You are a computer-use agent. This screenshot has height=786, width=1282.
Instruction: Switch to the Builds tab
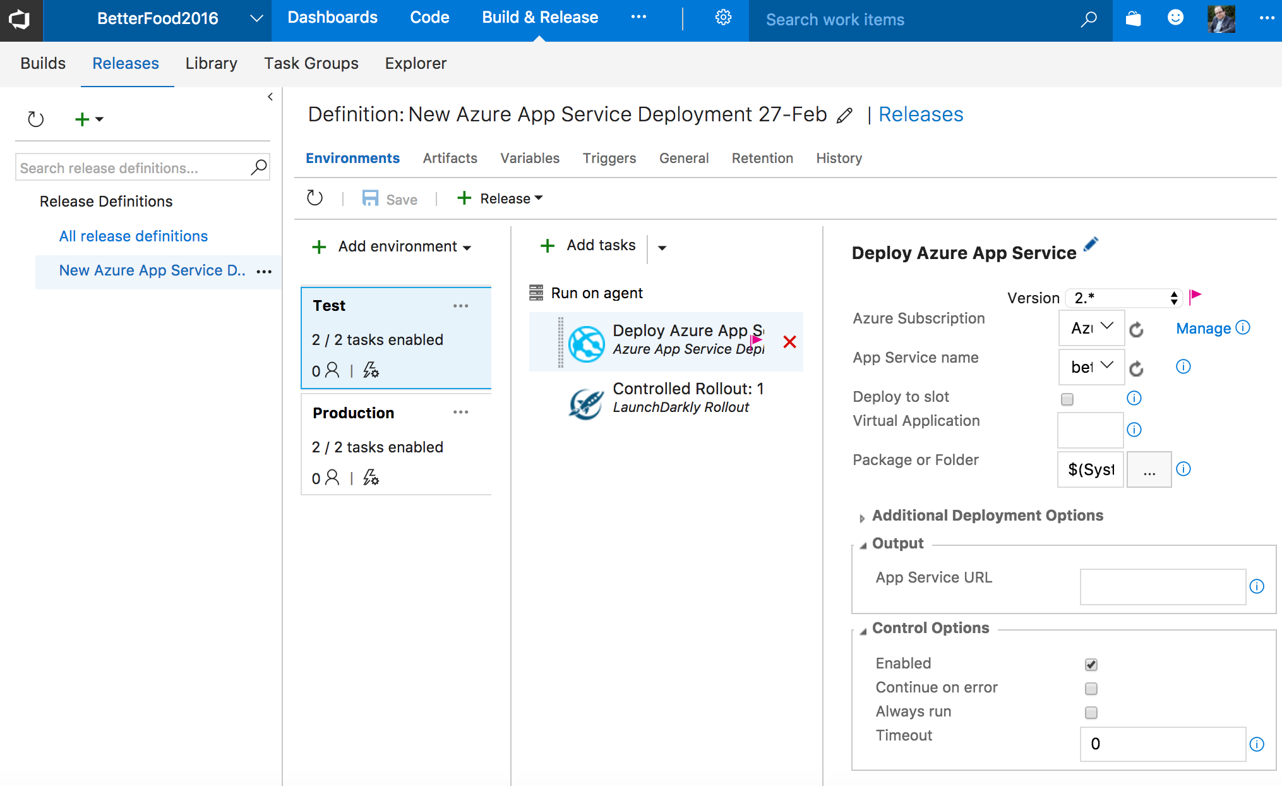tap(43, 63)
